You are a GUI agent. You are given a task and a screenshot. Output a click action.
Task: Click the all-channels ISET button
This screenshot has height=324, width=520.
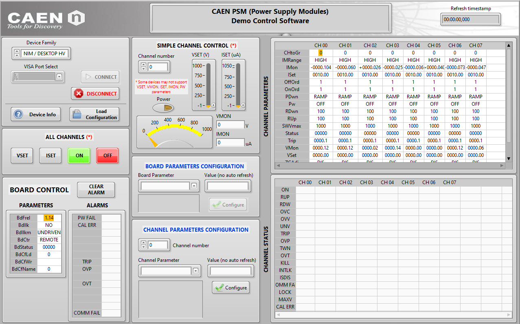tap(51, 155)
